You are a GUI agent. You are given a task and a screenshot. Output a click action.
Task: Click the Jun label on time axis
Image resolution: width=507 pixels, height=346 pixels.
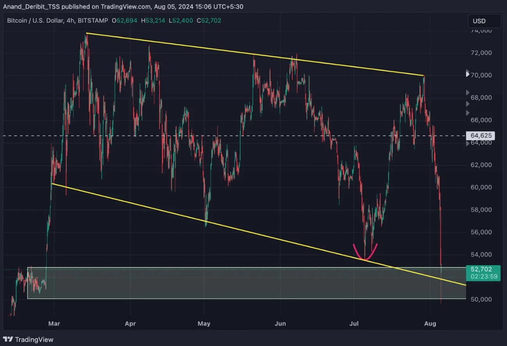point(280,323)
